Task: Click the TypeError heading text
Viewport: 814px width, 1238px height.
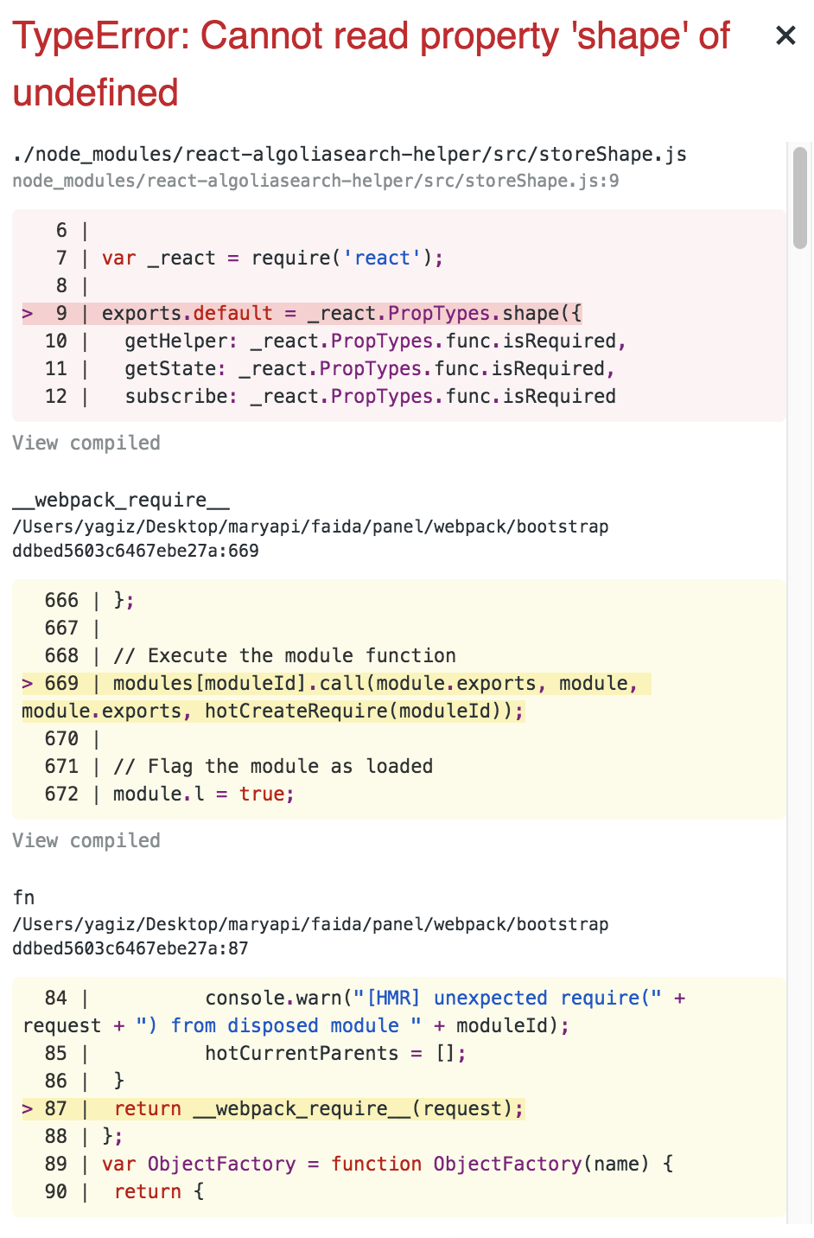Action: pos(372,64)
